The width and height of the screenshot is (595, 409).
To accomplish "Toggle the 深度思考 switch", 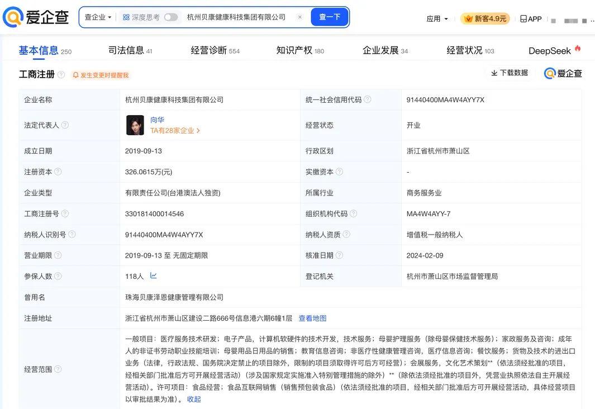I will (x=171, y=17).
